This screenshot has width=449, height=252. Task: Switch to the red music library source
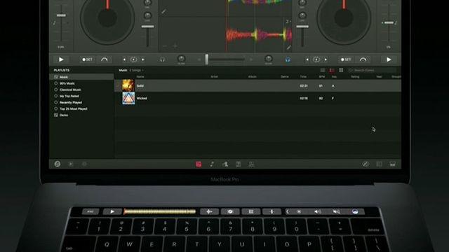pyautogui.click(x=199, y=164)
